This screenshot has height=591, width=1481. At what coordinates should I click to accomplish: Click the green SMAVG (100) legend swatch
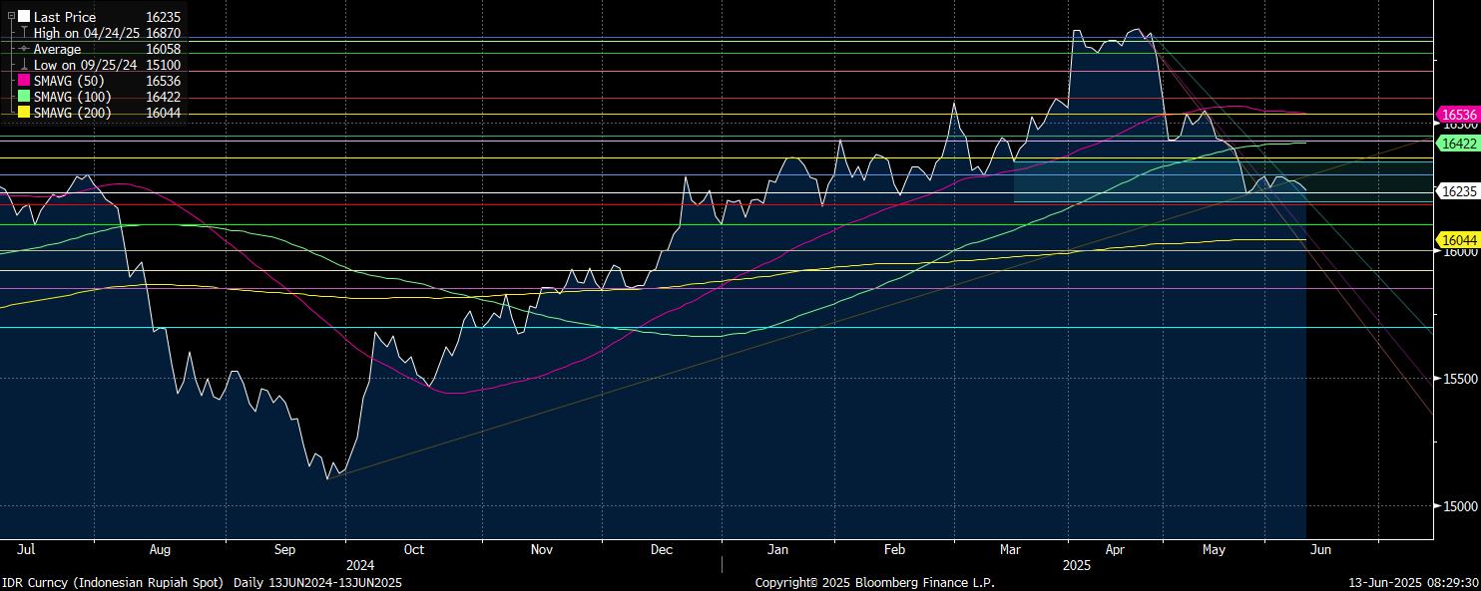coord(24,97)
